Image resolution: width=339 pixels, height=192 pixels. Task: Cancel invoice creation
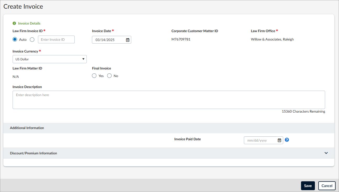pos(327,185)
